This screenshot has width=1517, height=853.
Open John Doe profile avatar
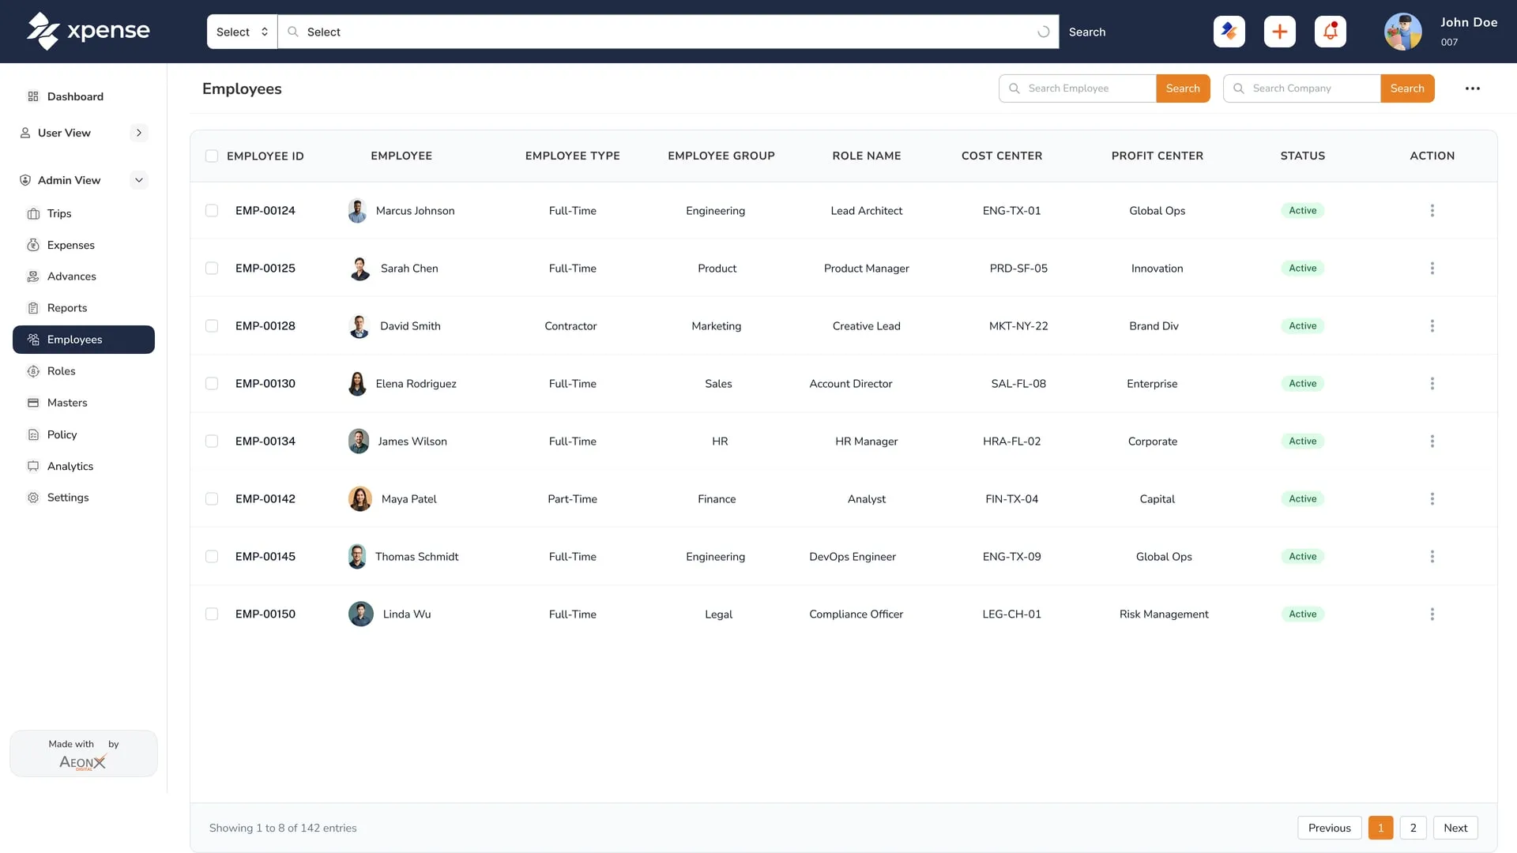tap(1403, 32)
